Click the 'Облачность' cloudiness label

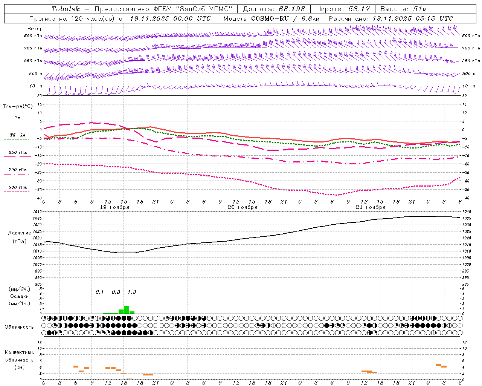19,327
